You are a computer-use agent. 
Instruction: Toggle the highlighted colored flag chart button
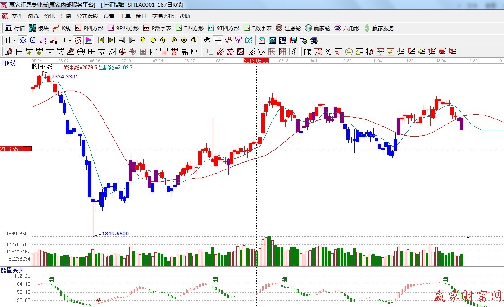[88, 40]
